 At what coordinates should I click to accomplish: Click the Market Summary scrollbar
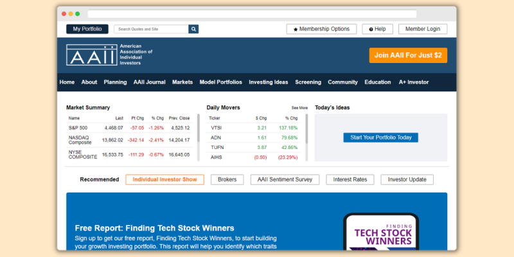click(x=199, y=128)
